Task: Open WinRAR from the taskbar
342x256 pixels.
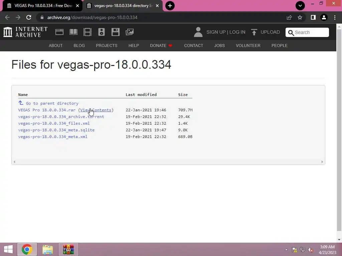Action: point(68,249)
